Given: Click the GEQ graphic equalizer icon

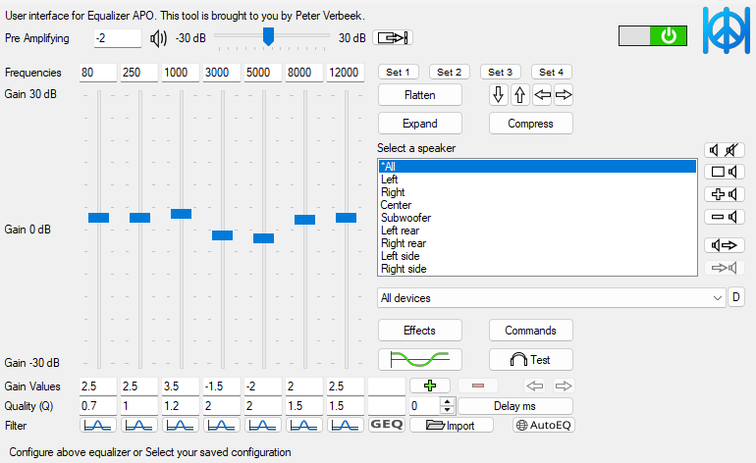Looking at the screenshot, I should [386, 425].
